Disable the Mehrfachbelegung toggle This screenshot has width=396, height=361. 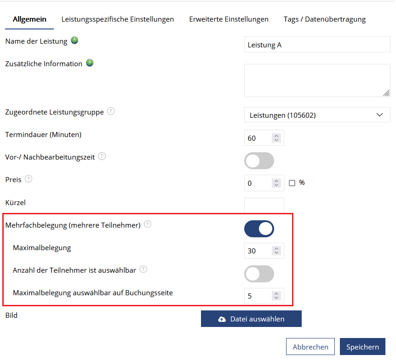pos(259,229)
